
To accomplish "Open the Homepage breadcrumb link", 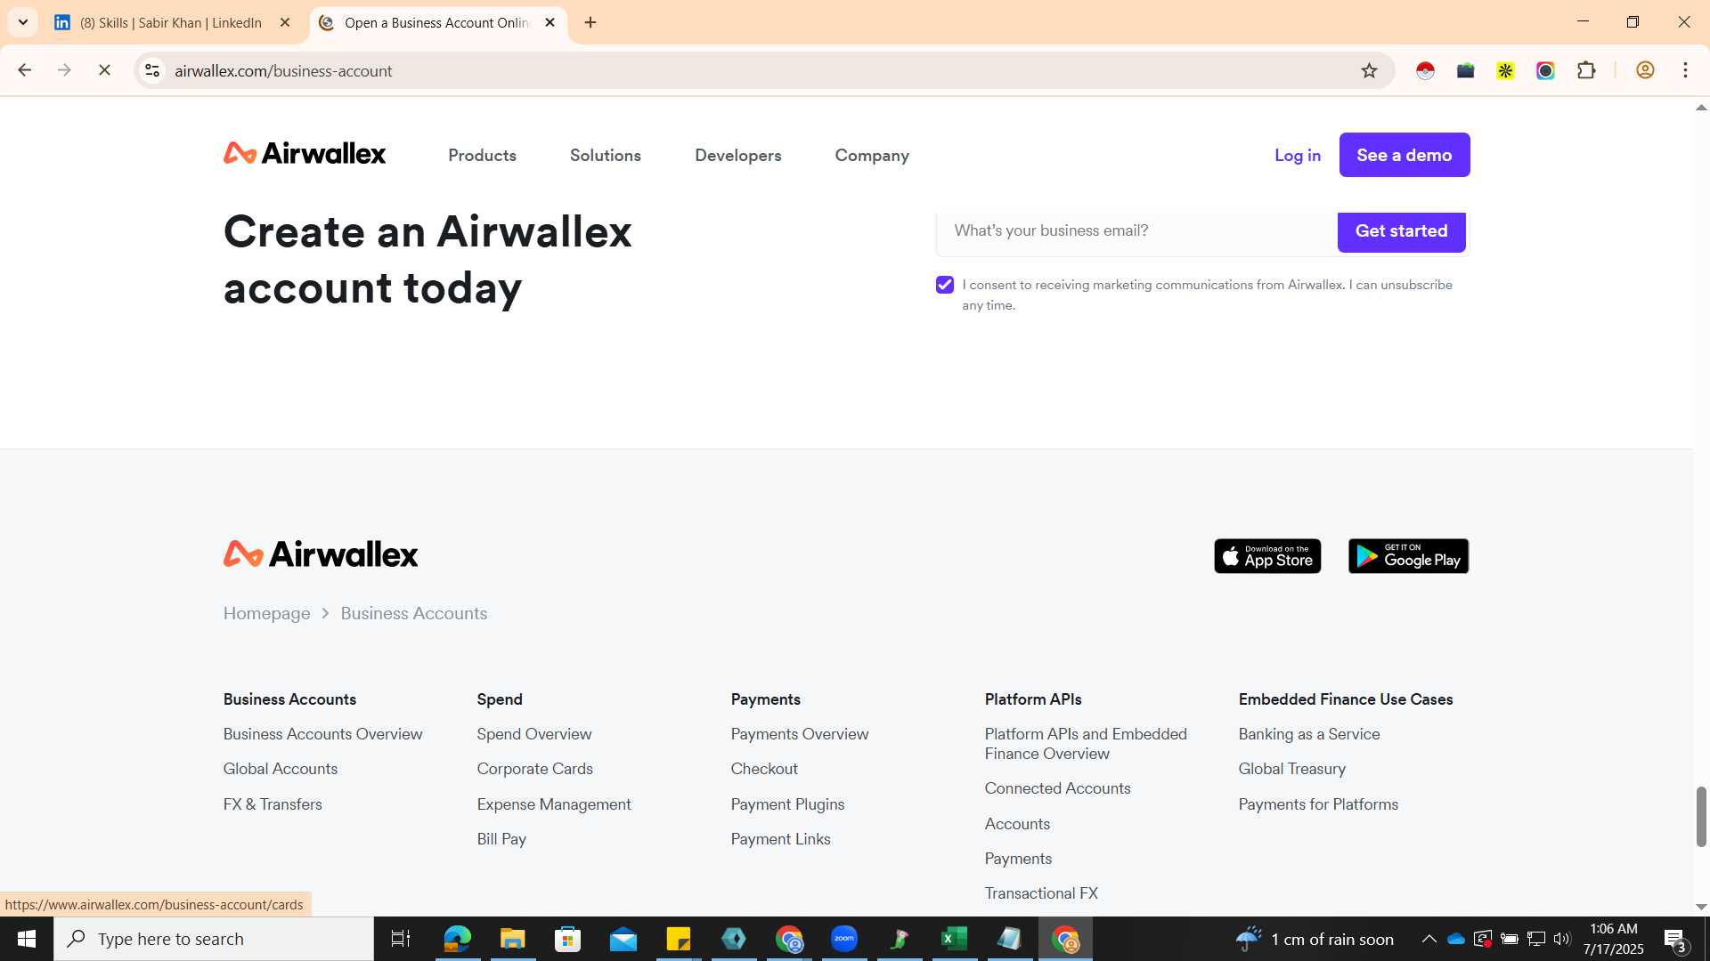I will 266,613.
